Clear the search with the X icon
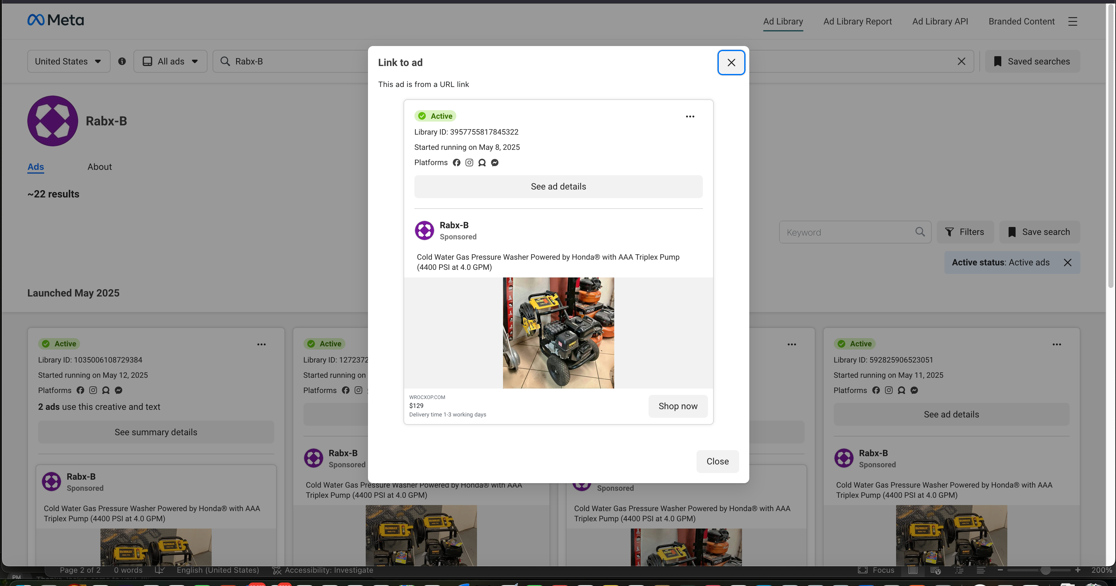The width and height of the screenshot is (1116, 586). pos(961,62)
